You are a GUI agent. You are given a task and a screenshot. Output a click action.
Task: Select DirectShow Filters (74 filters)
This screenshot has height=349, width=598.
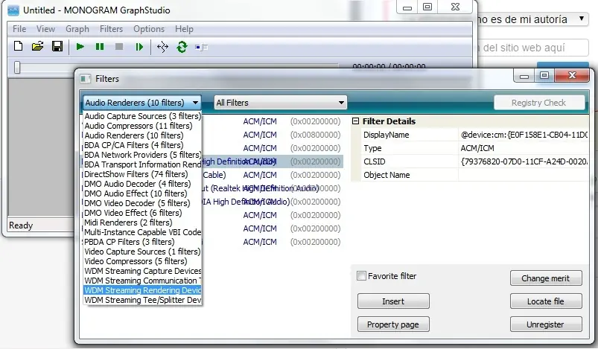(142, 174)
